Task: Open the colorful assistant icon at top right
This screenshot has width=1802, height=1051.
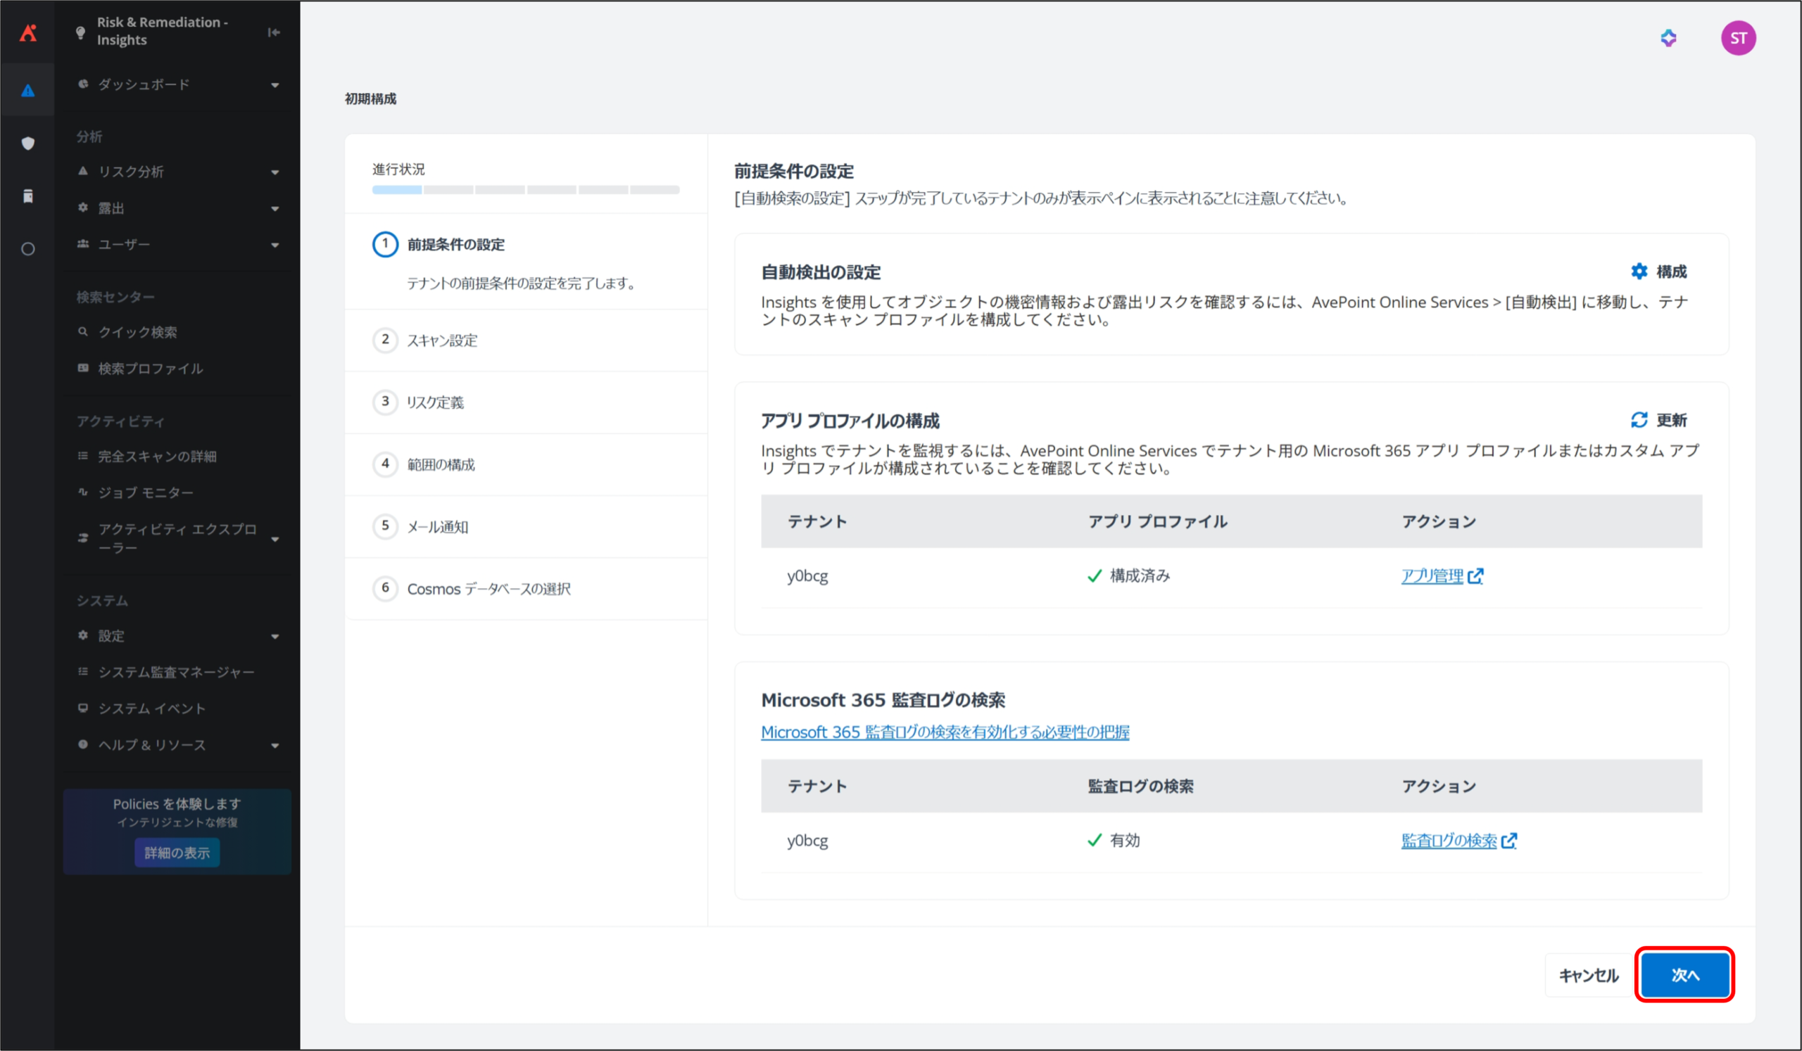Action: pyautogui.click(x=1668, y=38)
